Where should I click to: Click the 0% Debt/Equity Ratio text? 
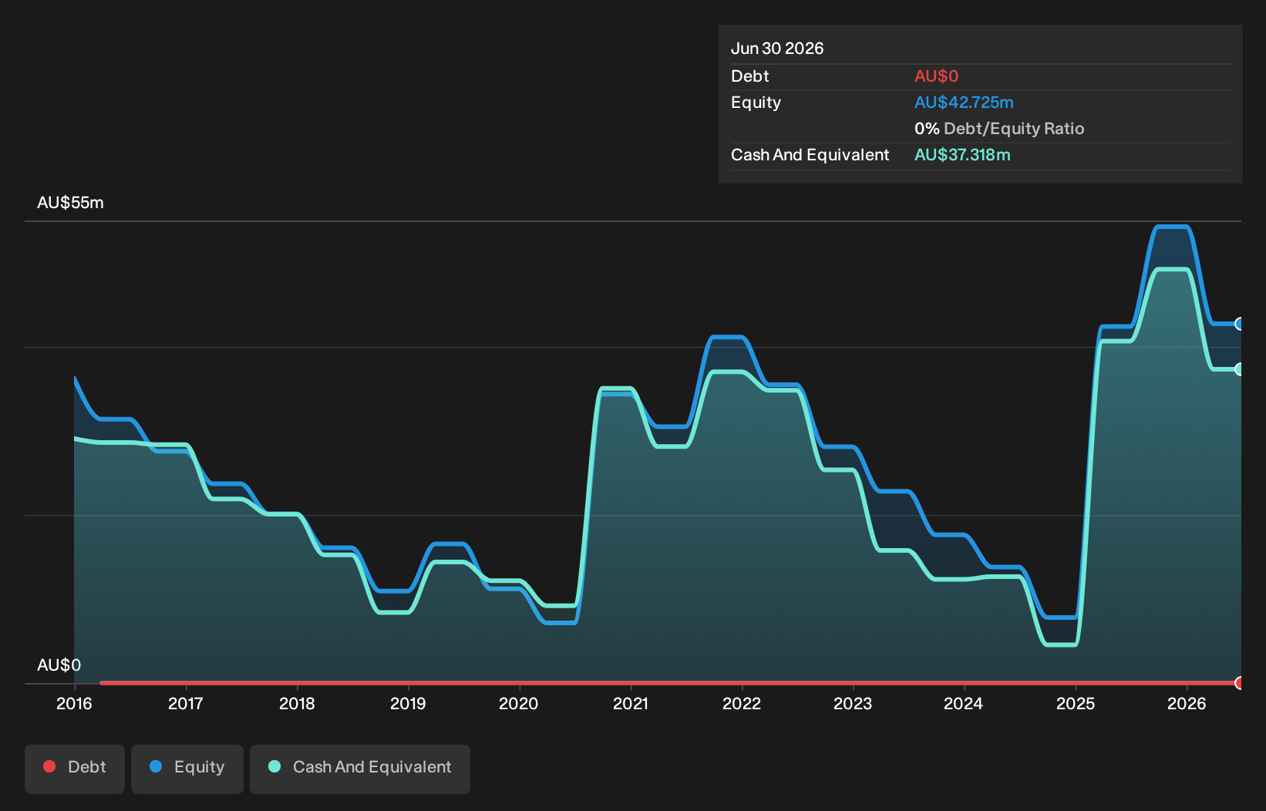999,129
